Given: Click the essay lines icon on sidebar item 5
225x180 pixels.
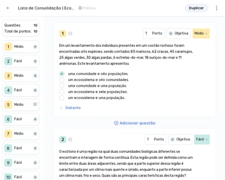Looking at the screenshot, I should pyautogui.click(x=35, y=105).
